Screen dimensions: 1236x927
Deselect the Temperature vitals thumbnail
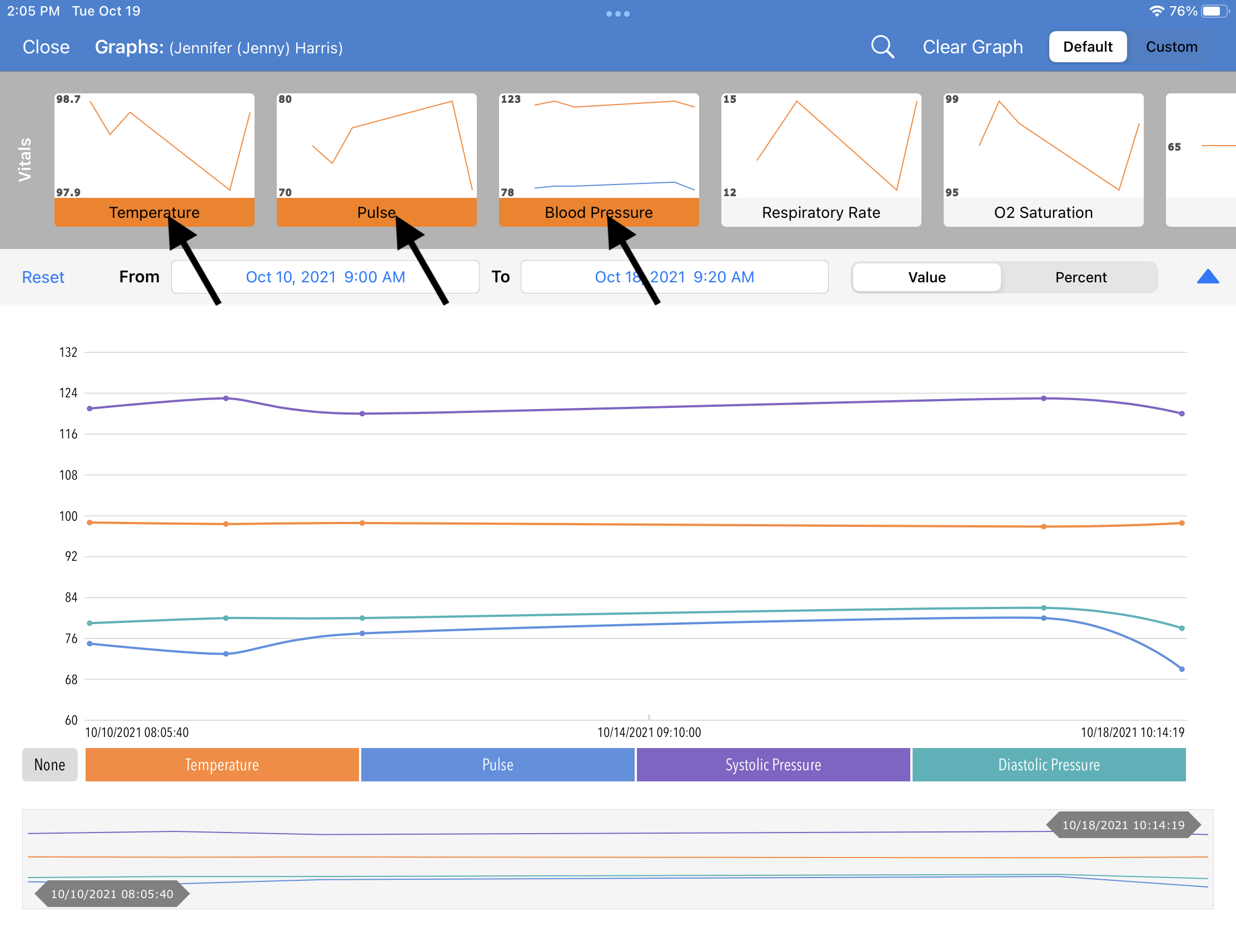pyautogui.click(x=154, y=160)
